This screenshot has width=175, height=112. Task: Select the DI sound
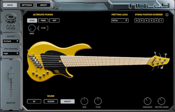(x=34, y=102)
